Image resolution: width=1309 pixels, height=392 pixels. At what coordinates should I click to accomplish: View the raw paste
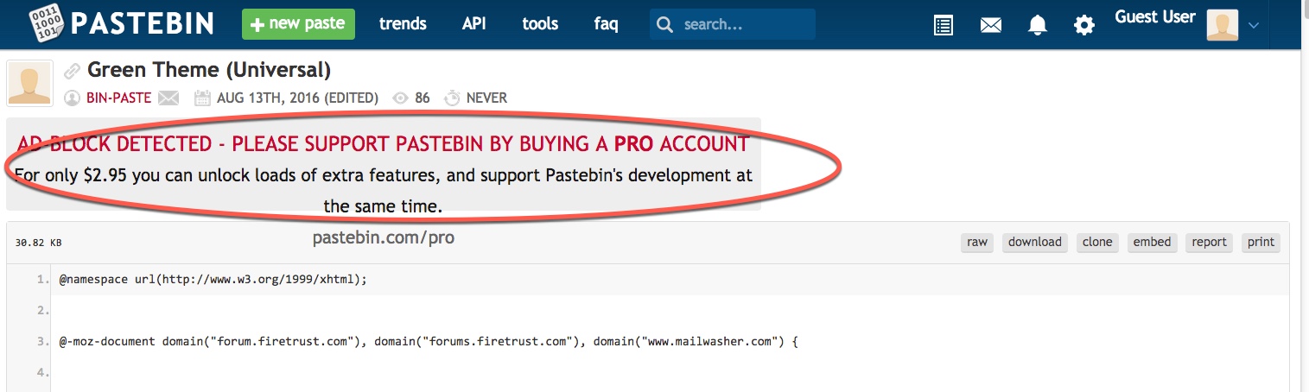point(977,242)
